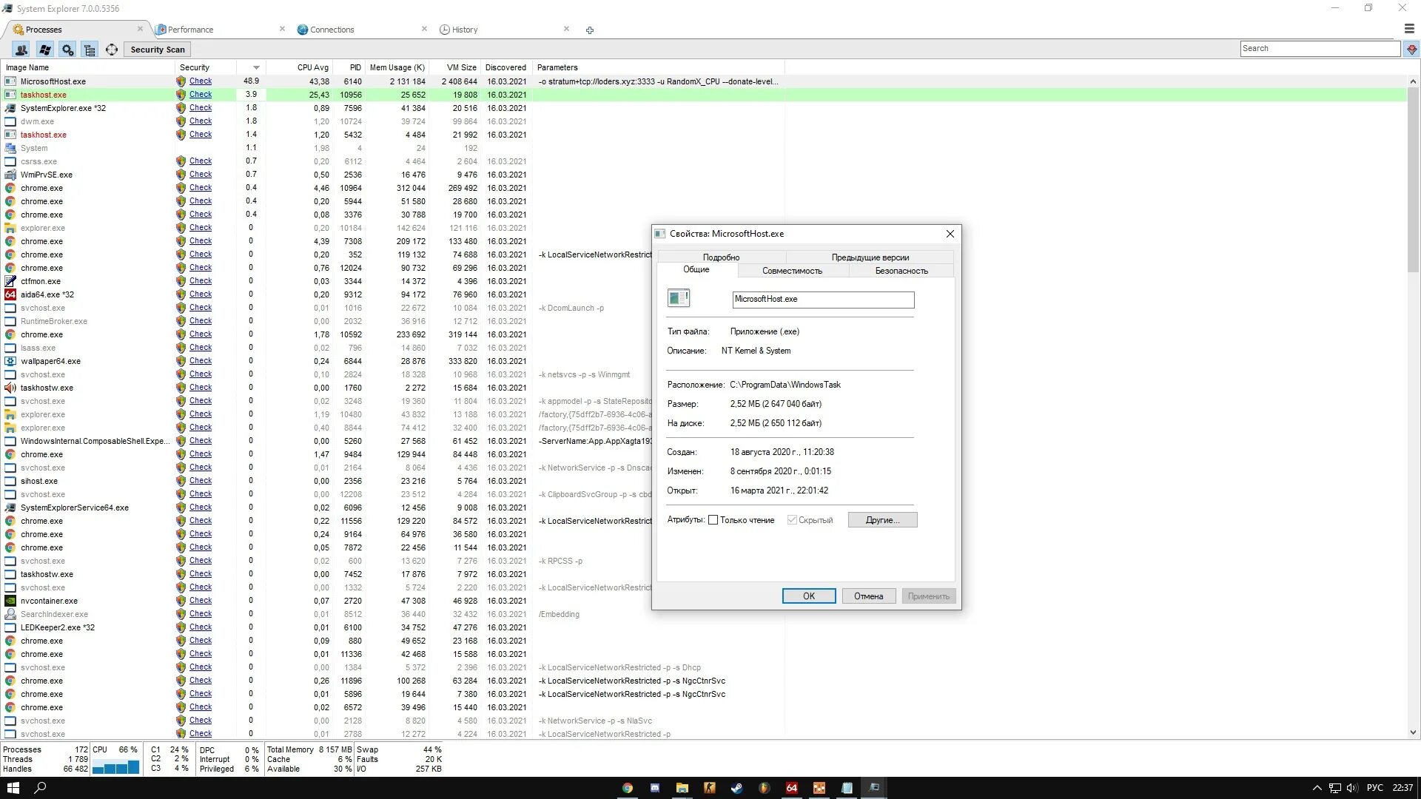This screenshot has width=1421, height=799.
Task: Open the hamburger main menu icon
Action: [x=1409, y=29]
